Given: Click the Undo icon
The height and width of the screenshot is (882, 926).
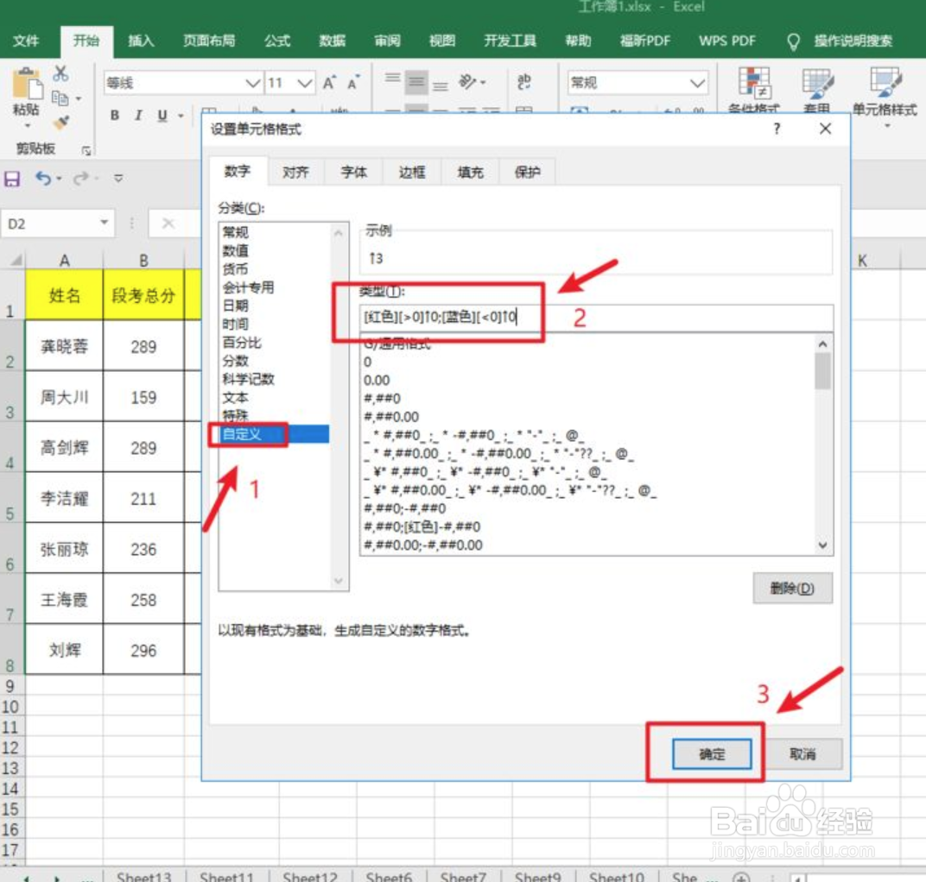Looking at the screenshot, I should tap(42, 178).
